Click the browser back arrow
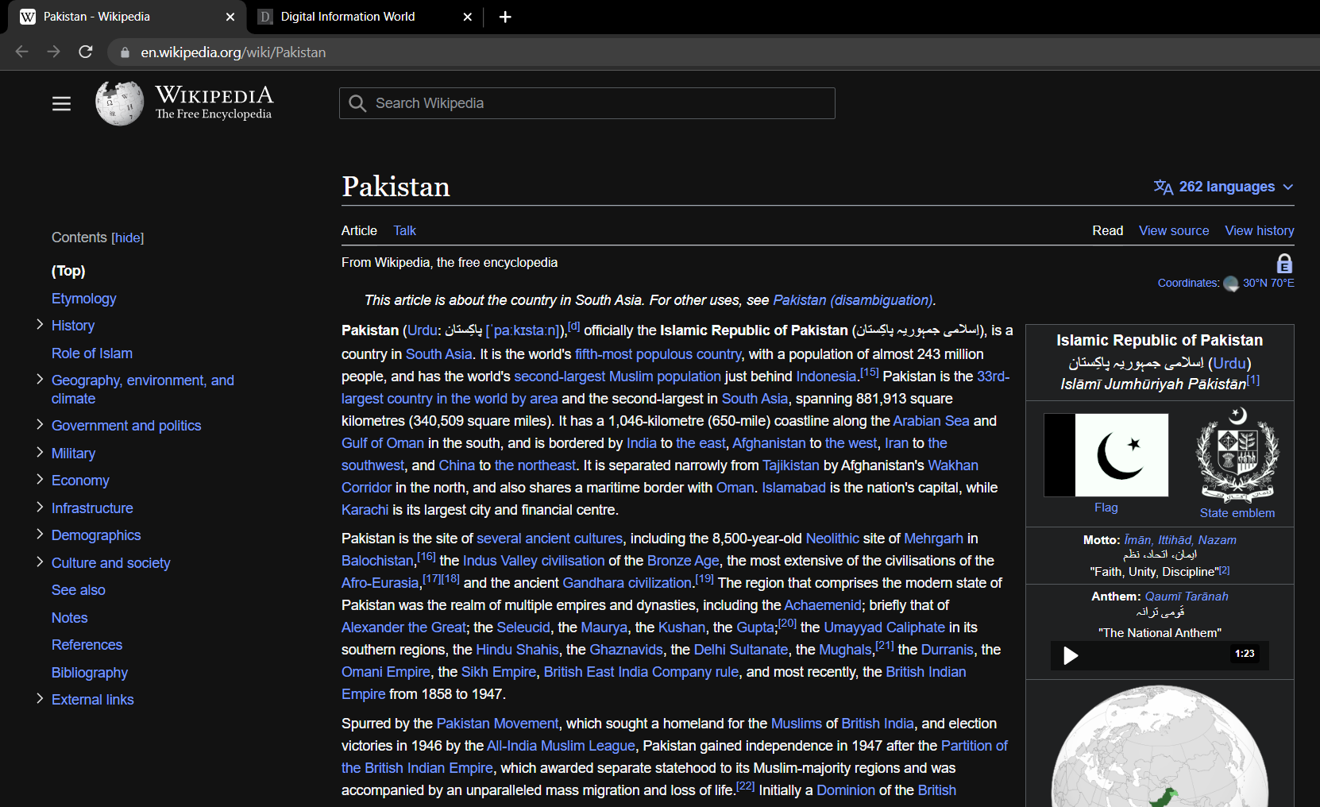Image resolution: width=1320 pixels, height=807 pixels. 21,52
